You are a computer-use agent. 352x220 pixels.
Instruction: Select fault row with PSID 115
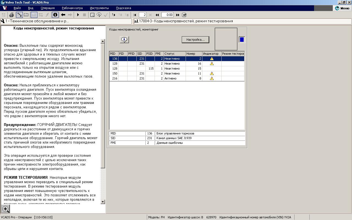click(177, 68)
